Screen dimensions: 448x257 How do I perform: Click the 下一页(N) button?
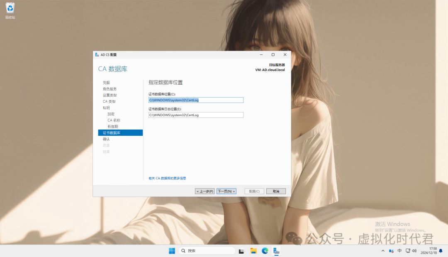point(226,191)
